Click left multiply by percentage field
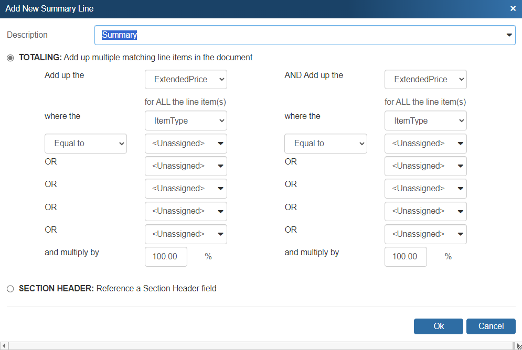 tap(166, 257)
